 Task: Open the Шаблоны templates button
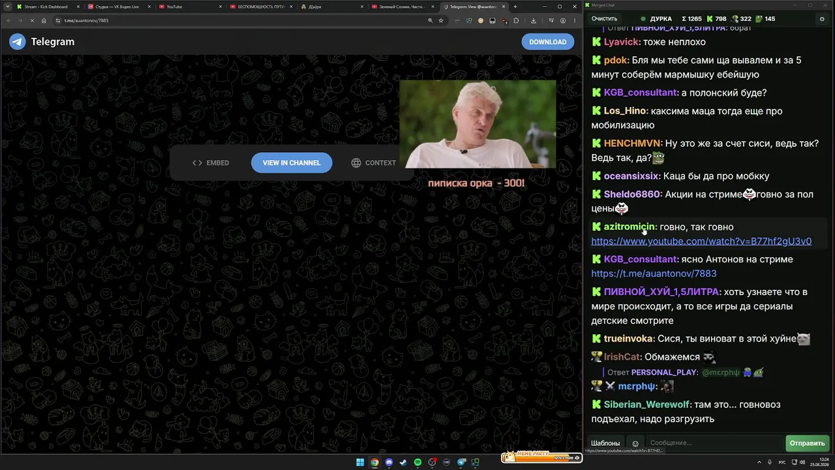[x=605, y=443]
